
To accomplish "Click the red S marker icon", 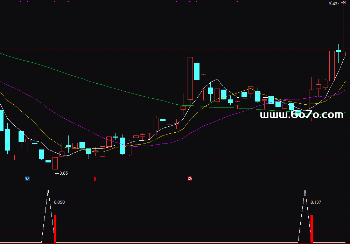I will pyautogui.click(x=94, y=179).
